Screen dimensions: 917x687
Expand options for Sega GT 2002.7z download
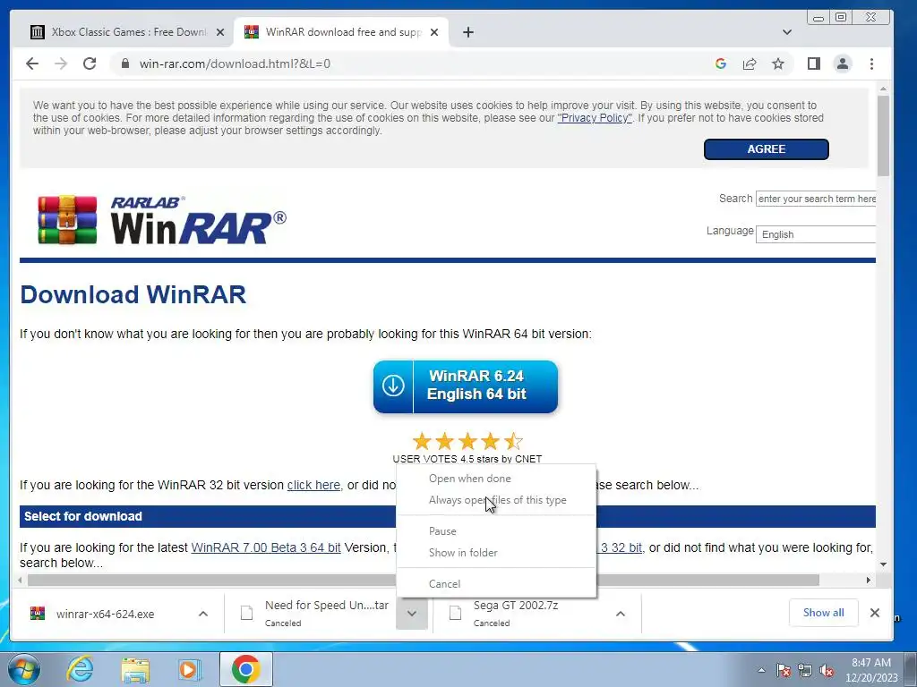[x=621, y=614]
